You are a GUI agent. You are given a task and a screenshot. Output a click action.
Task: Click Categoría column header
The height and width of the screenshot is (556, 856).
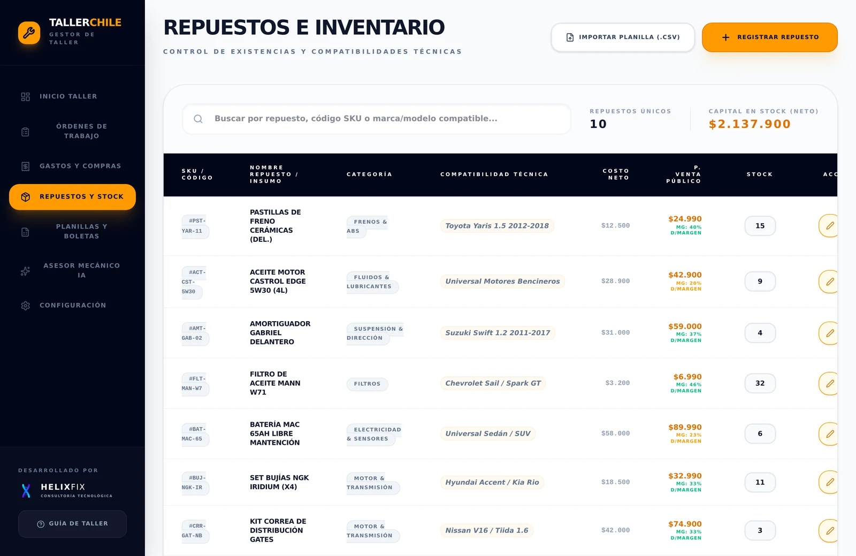[369, 174]
